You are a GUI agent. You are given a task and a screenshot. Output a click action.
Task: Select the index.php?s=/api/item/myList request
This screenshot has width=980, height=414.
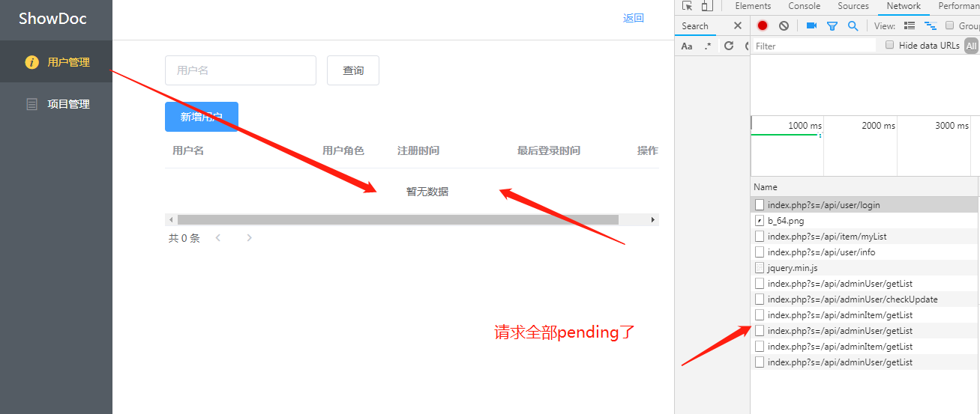tap(865, 237)
